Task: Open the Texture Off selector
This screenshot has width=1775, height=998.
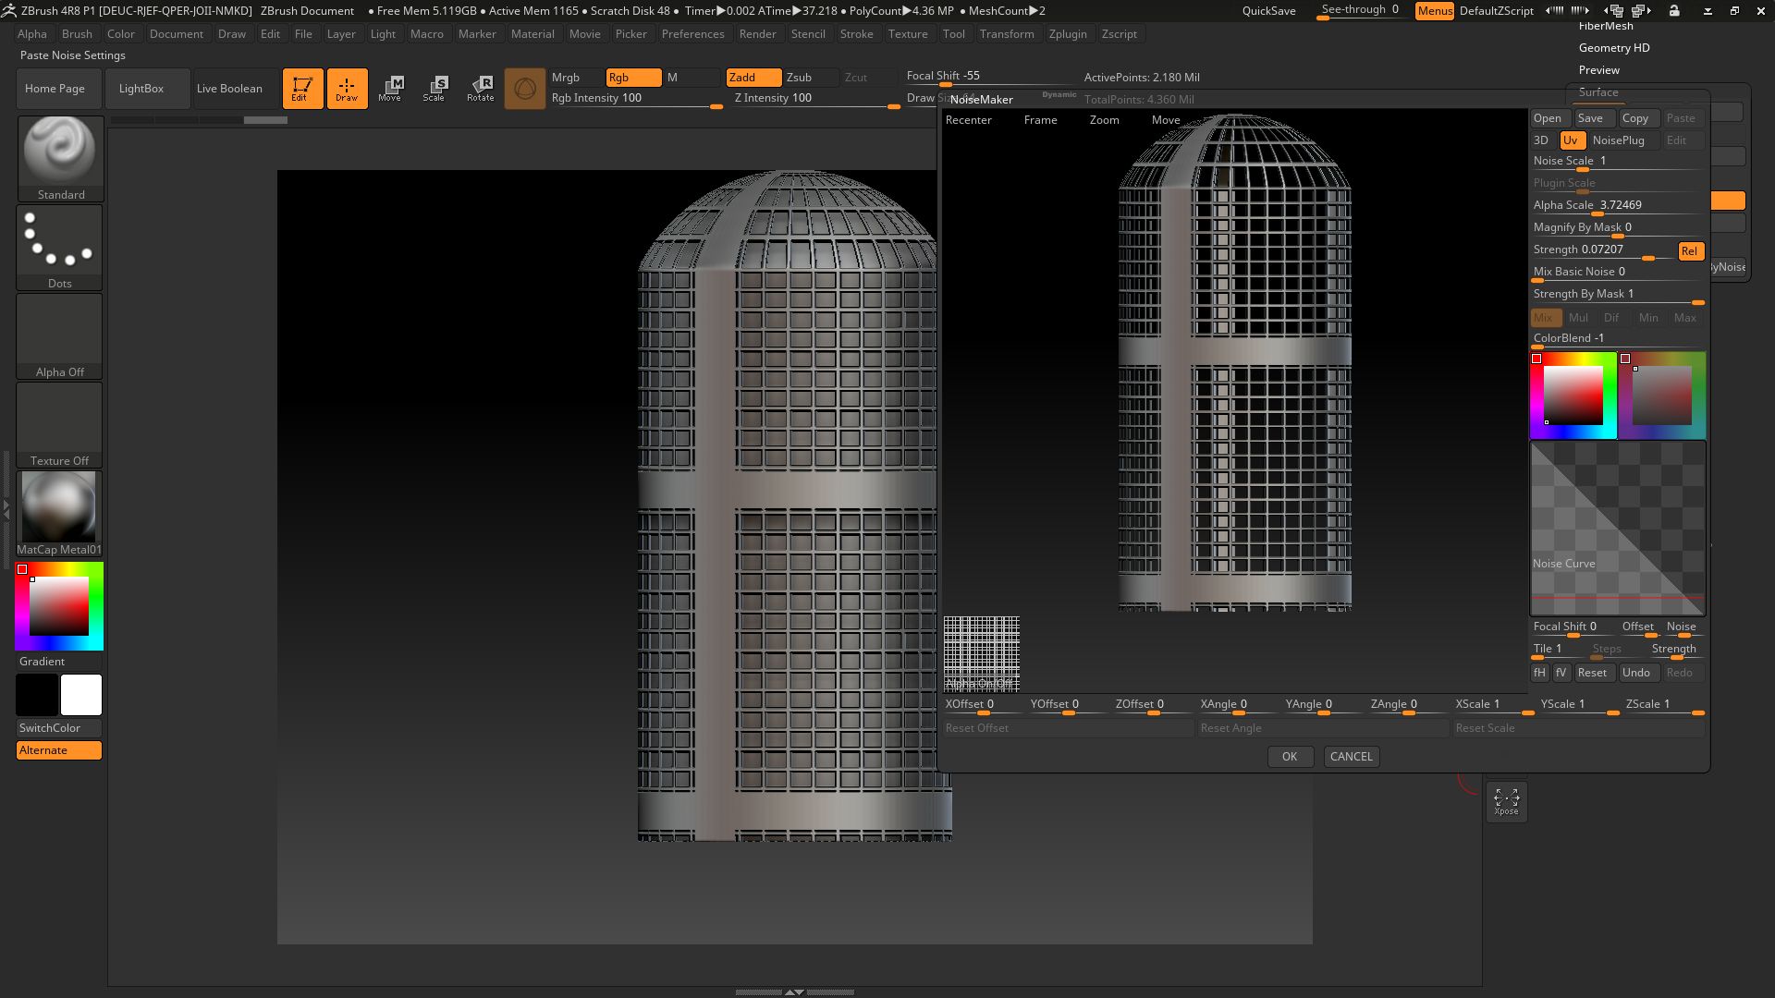Action: (60, 424)
